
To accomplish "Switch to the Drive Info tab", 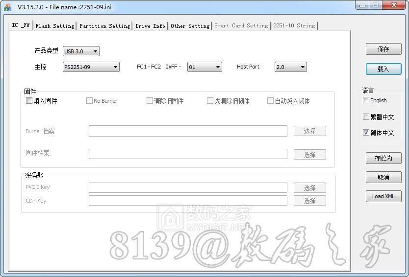I will tap(150, 26).
